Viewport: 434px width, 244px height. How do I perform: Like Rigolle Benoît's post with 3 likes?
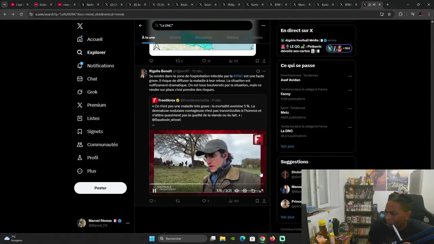click(x=205, y=201)
